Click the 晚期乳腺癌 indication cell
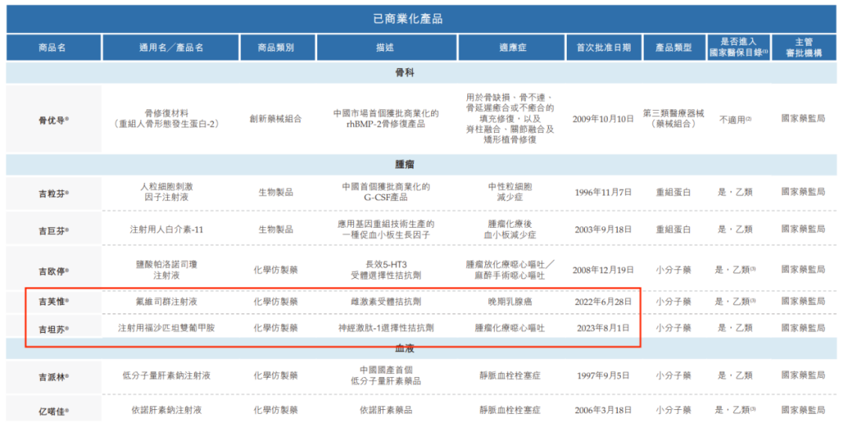This screenshot has height=428, width=848. click(510, 302)
